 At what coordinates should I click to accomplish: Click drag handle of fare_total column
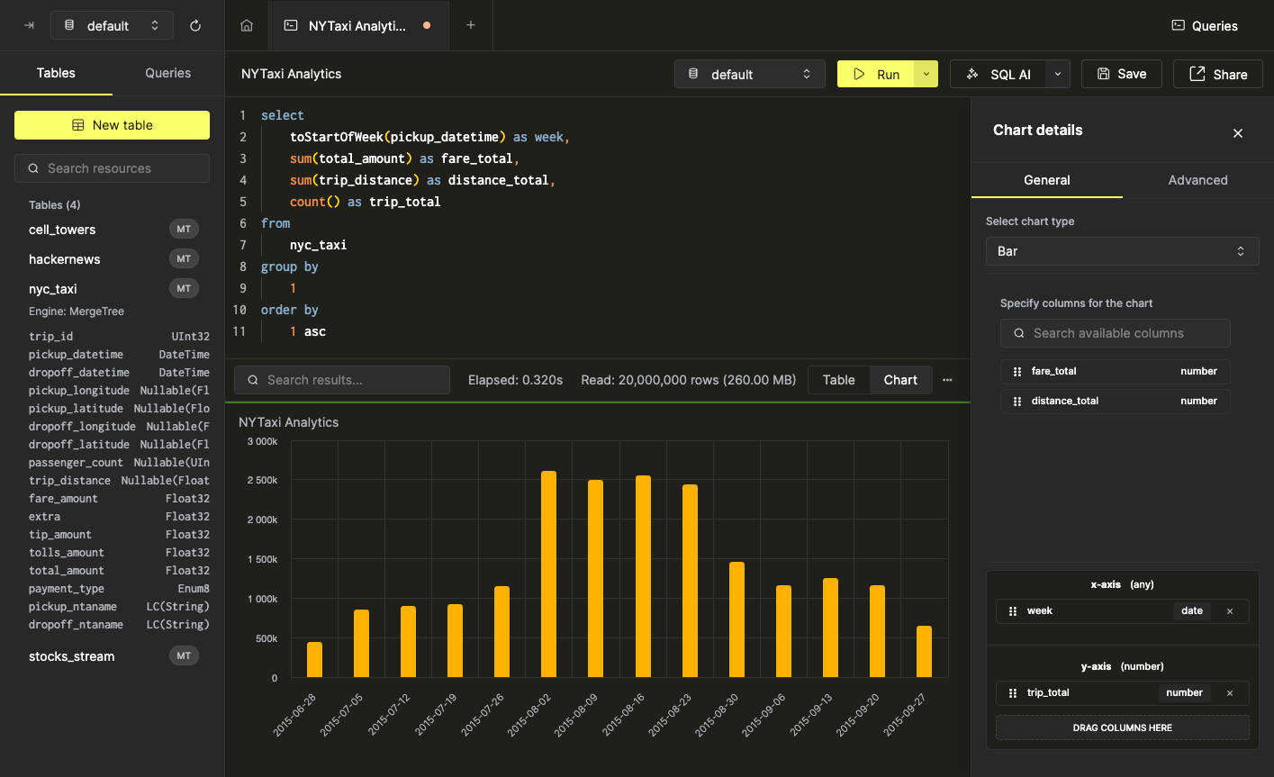tap(1016, 372)
